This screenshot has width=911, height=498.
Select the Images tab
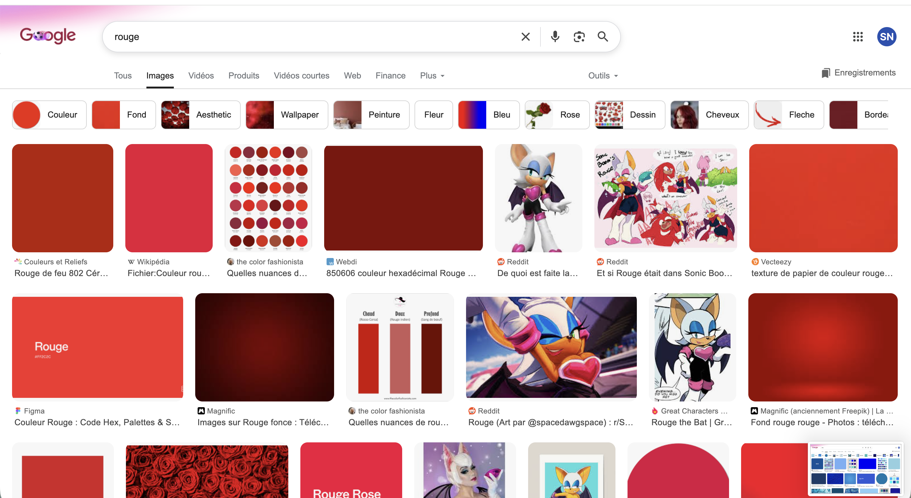[x=160, y=75]
